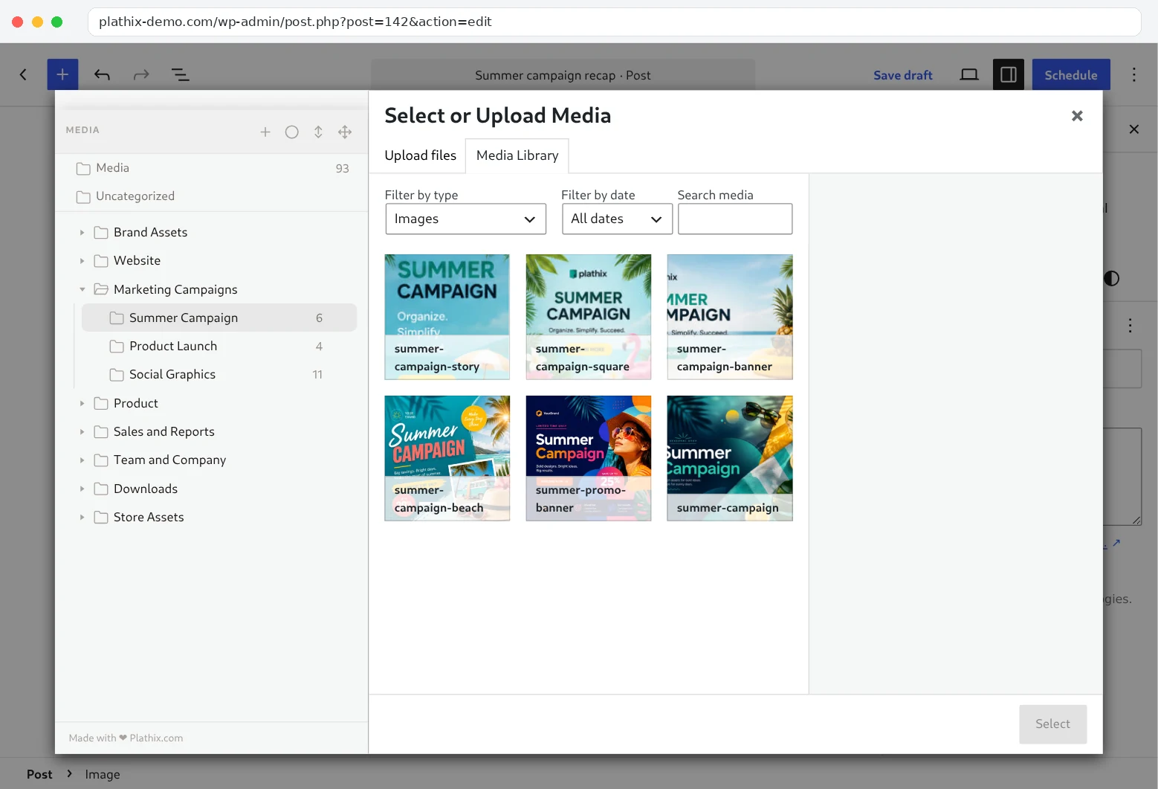Expand the Sales and Reports folder
The height and width of the screenshot is (789, 1158).
tap(82, 431)
